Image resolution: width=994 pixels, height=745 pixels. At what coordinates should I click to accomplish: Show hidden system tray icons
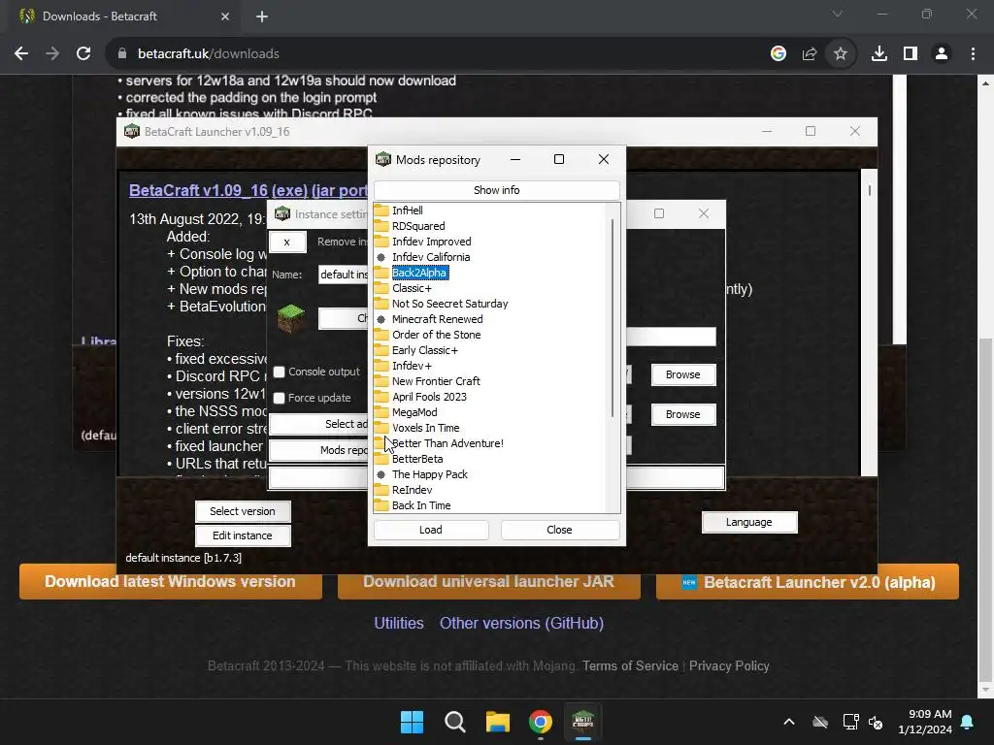(x=789, y=722)
